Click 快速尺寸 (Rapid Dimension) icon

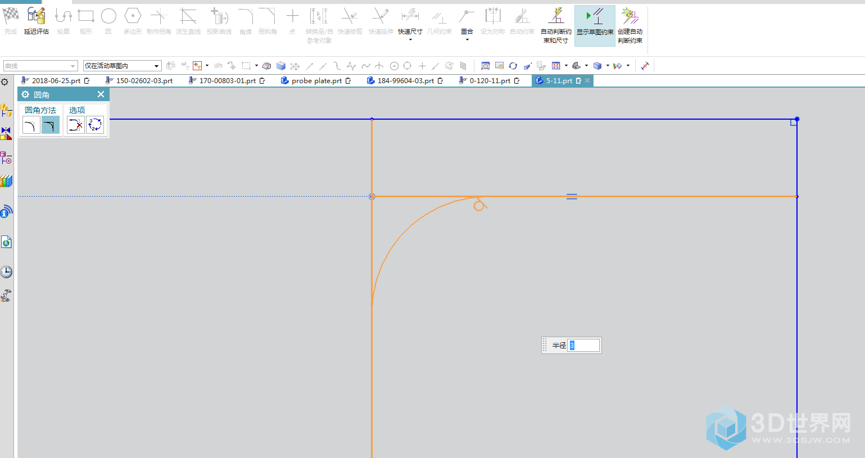410,15
